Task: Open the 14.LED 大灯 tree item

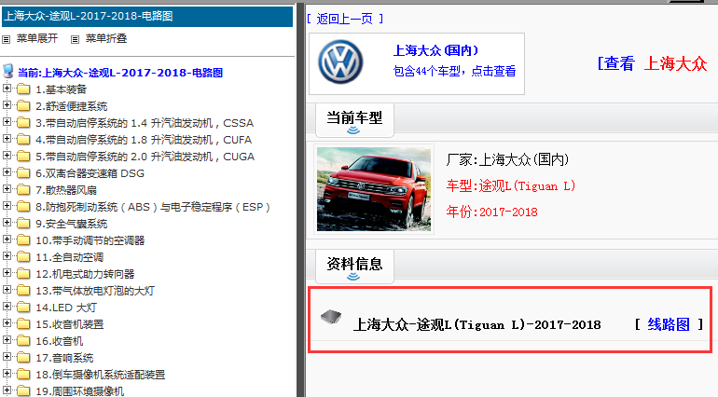Action: coord(66,308)
